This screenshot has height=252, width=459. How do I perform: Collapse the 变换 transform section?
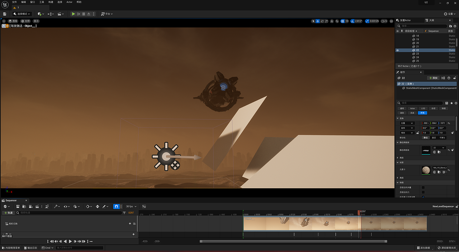(398, 118)
